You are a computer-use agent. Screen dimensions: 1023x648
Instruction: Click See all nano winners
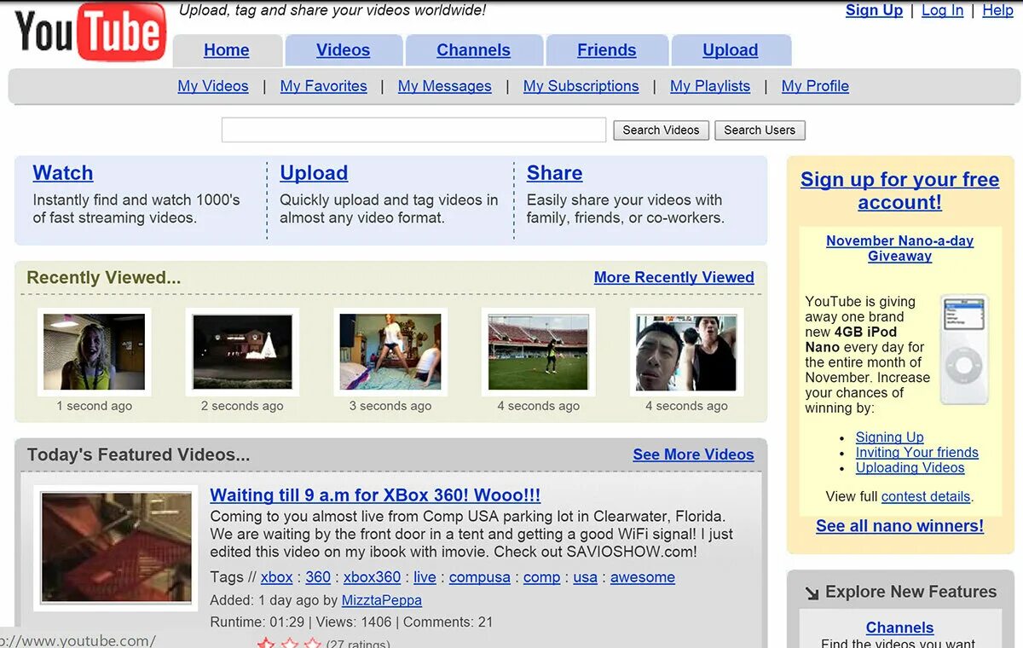(900, 526)
